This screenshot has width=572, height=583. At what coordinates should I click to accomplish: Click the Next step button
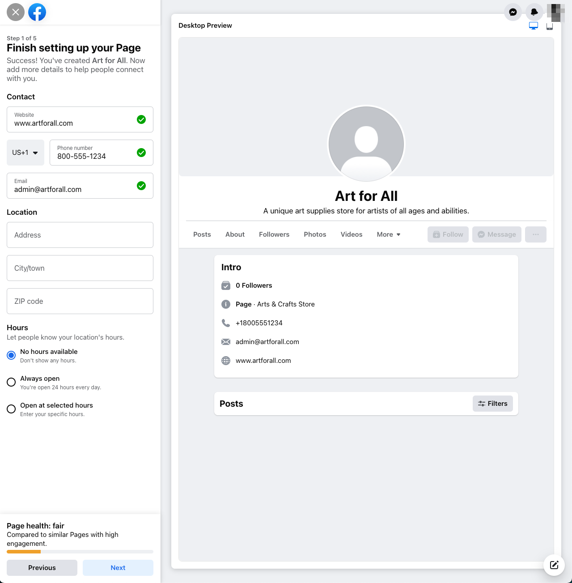click(118, 567)
